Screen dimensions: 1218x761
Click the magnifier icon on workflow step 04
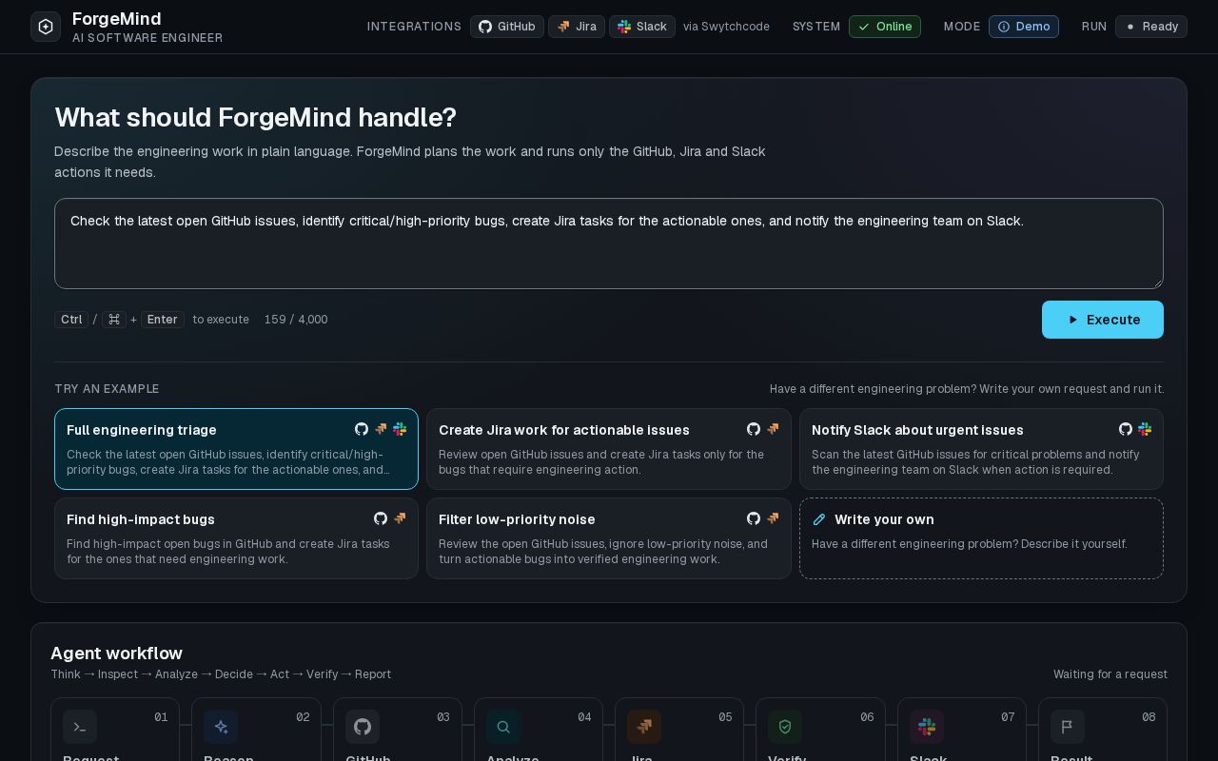pyautogui.click(x=503, y=727)
